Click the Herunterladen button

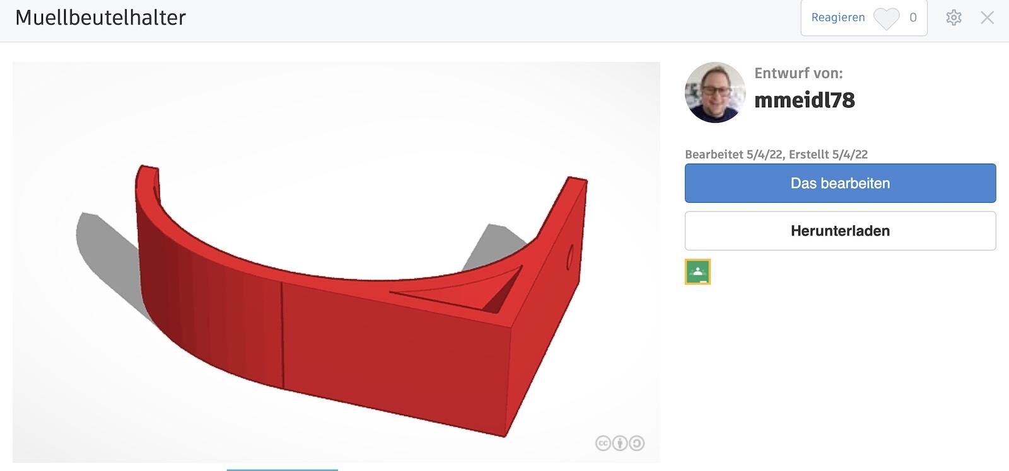840,230
